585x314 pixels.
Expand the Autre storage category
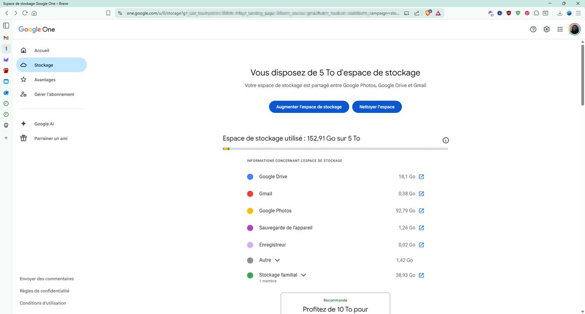[277, 260]
